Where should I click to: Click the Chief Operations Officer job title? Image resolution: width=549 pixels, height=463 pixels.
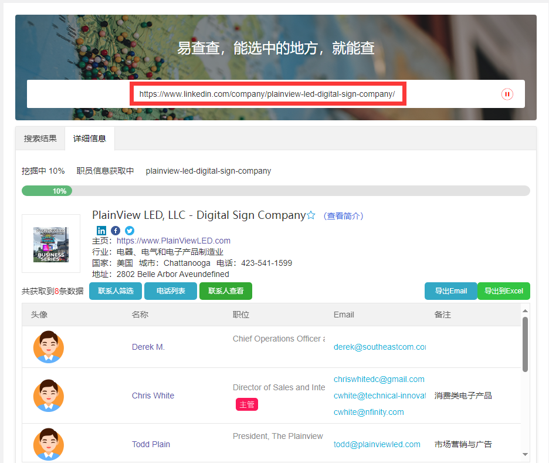pyautogui.click(x=279, y=339)
